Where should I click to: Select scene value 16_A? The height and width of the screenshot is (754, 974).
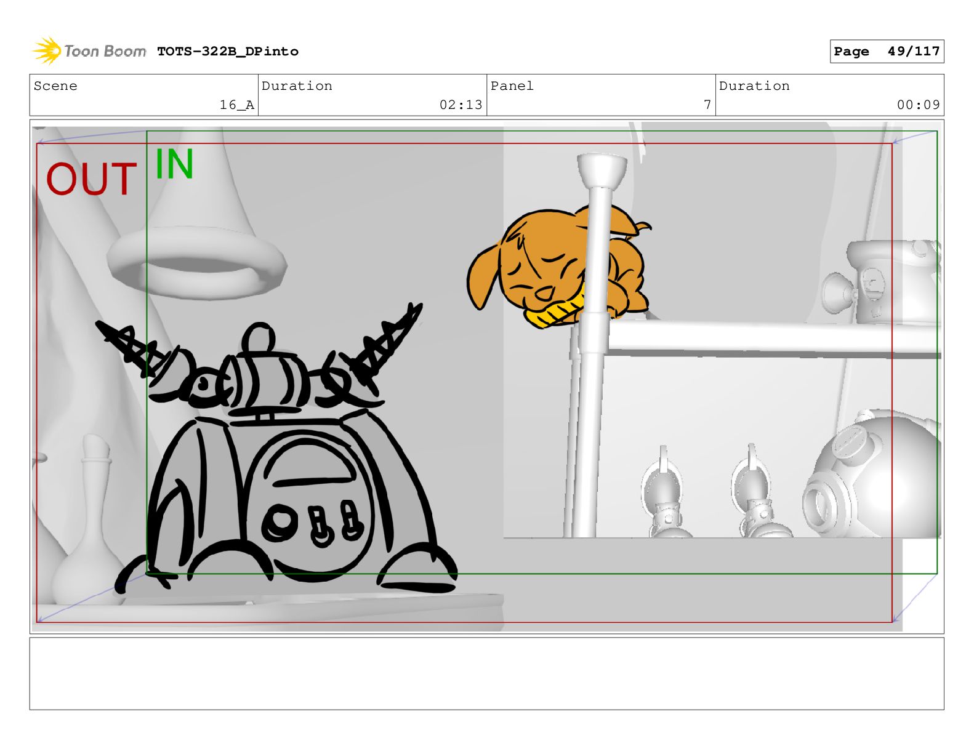tap(237, 105)
